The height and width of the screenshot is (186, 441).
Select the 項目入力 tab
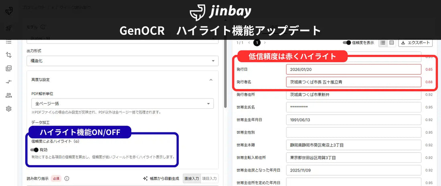210,178
